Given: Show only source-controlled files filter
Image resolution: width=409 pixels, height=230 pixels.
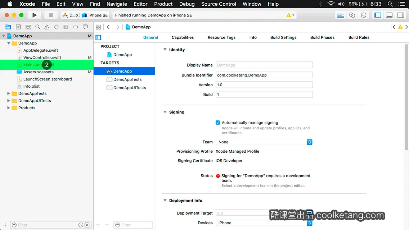Looking at the screenshot, I should 87,225.
